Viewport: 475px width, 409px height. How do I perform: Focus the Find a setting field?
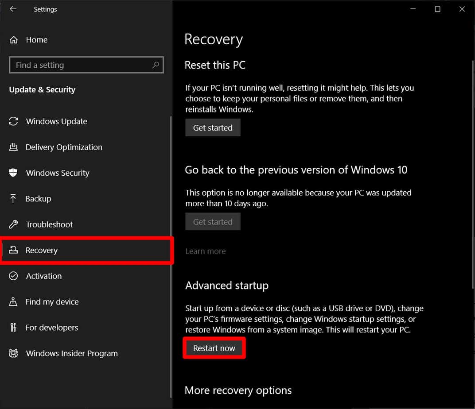pos(80,65)
